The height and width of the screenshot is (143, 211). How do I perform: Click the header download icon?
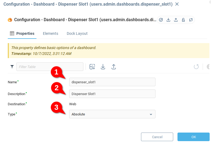point(168,20)
